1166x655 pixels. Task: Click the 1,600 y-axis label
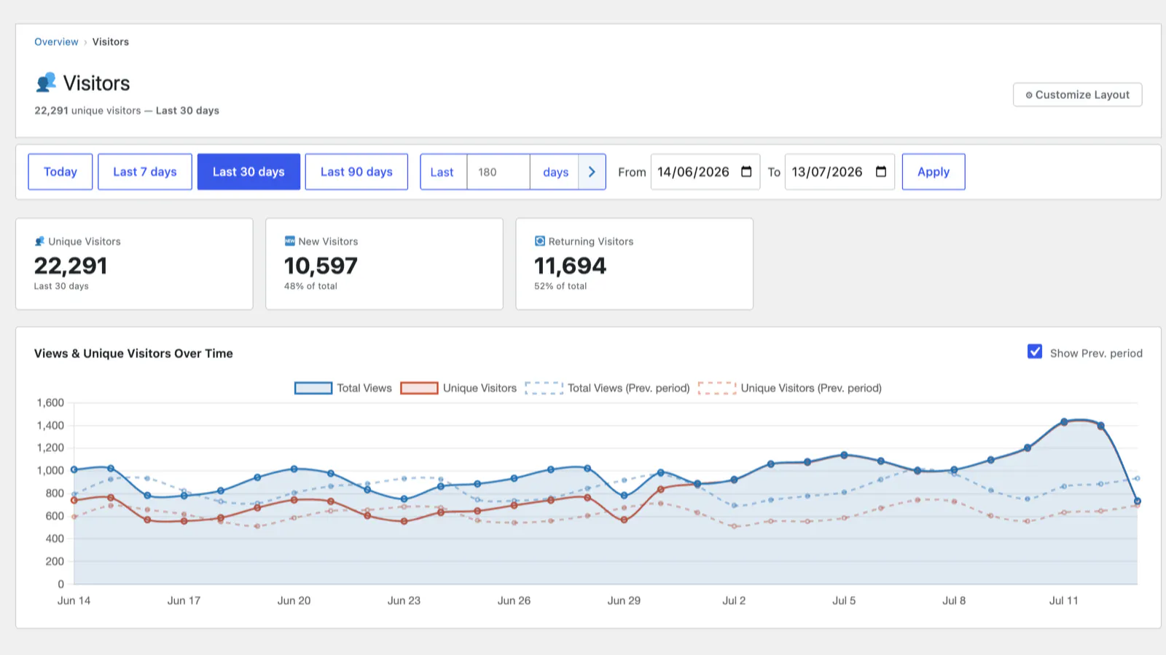point(50,402)
